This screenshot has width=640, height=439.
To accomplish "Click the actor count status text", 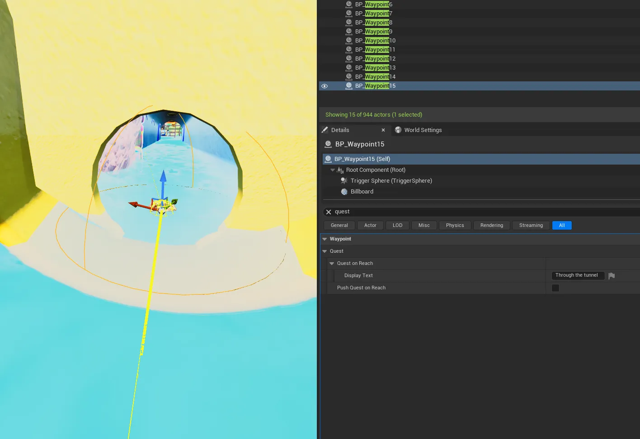I will point(374,115).
